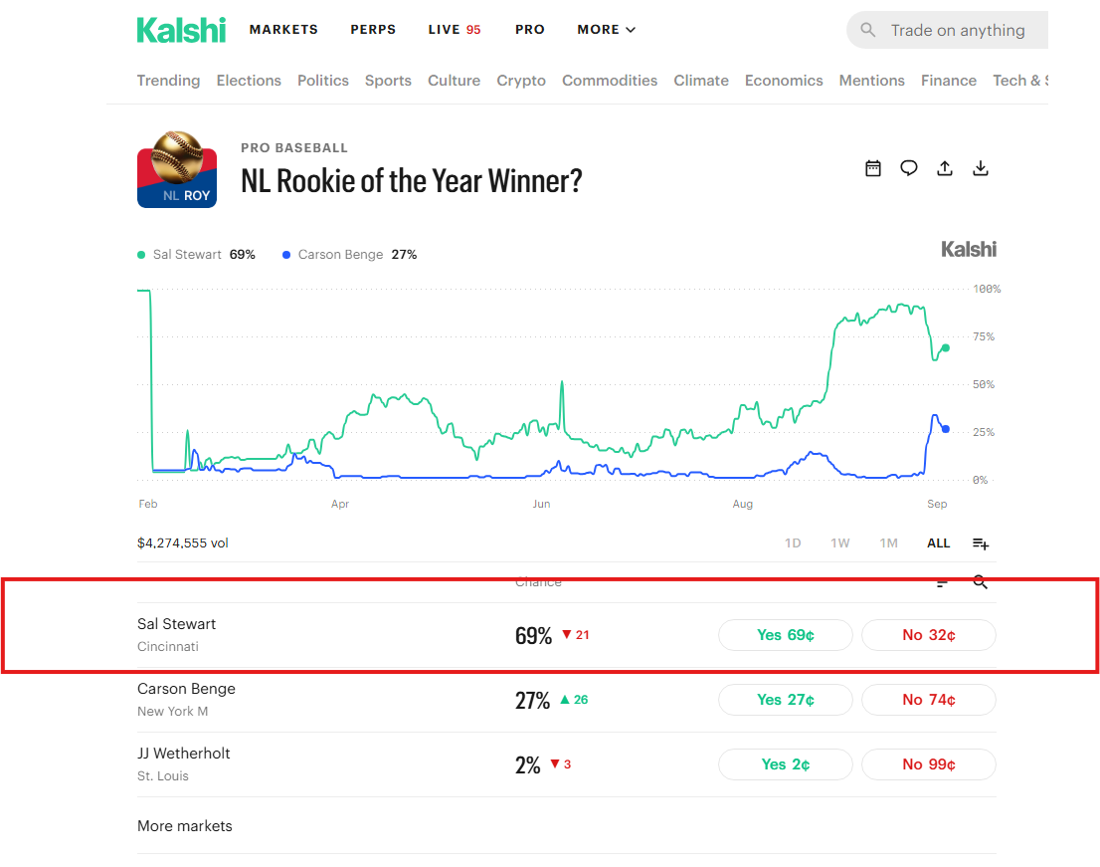This screenshot has width=1100, height=867.
Task: Click the sort icon above the market list
Action: point(942,582)
